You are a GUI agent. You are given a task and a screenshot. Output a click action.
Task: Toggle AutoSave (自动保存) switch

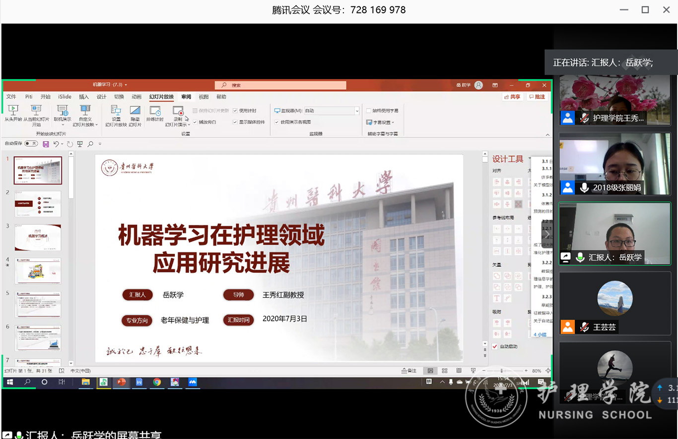(x=31, y=144)
